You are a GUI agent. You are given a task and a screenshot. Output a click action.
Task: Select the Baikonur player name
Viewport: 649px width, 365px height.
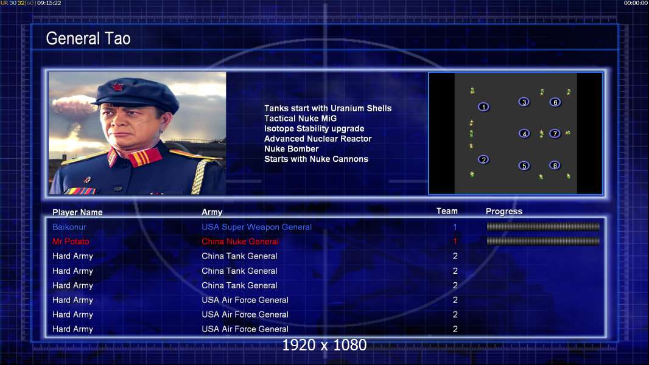pos(69,227)
